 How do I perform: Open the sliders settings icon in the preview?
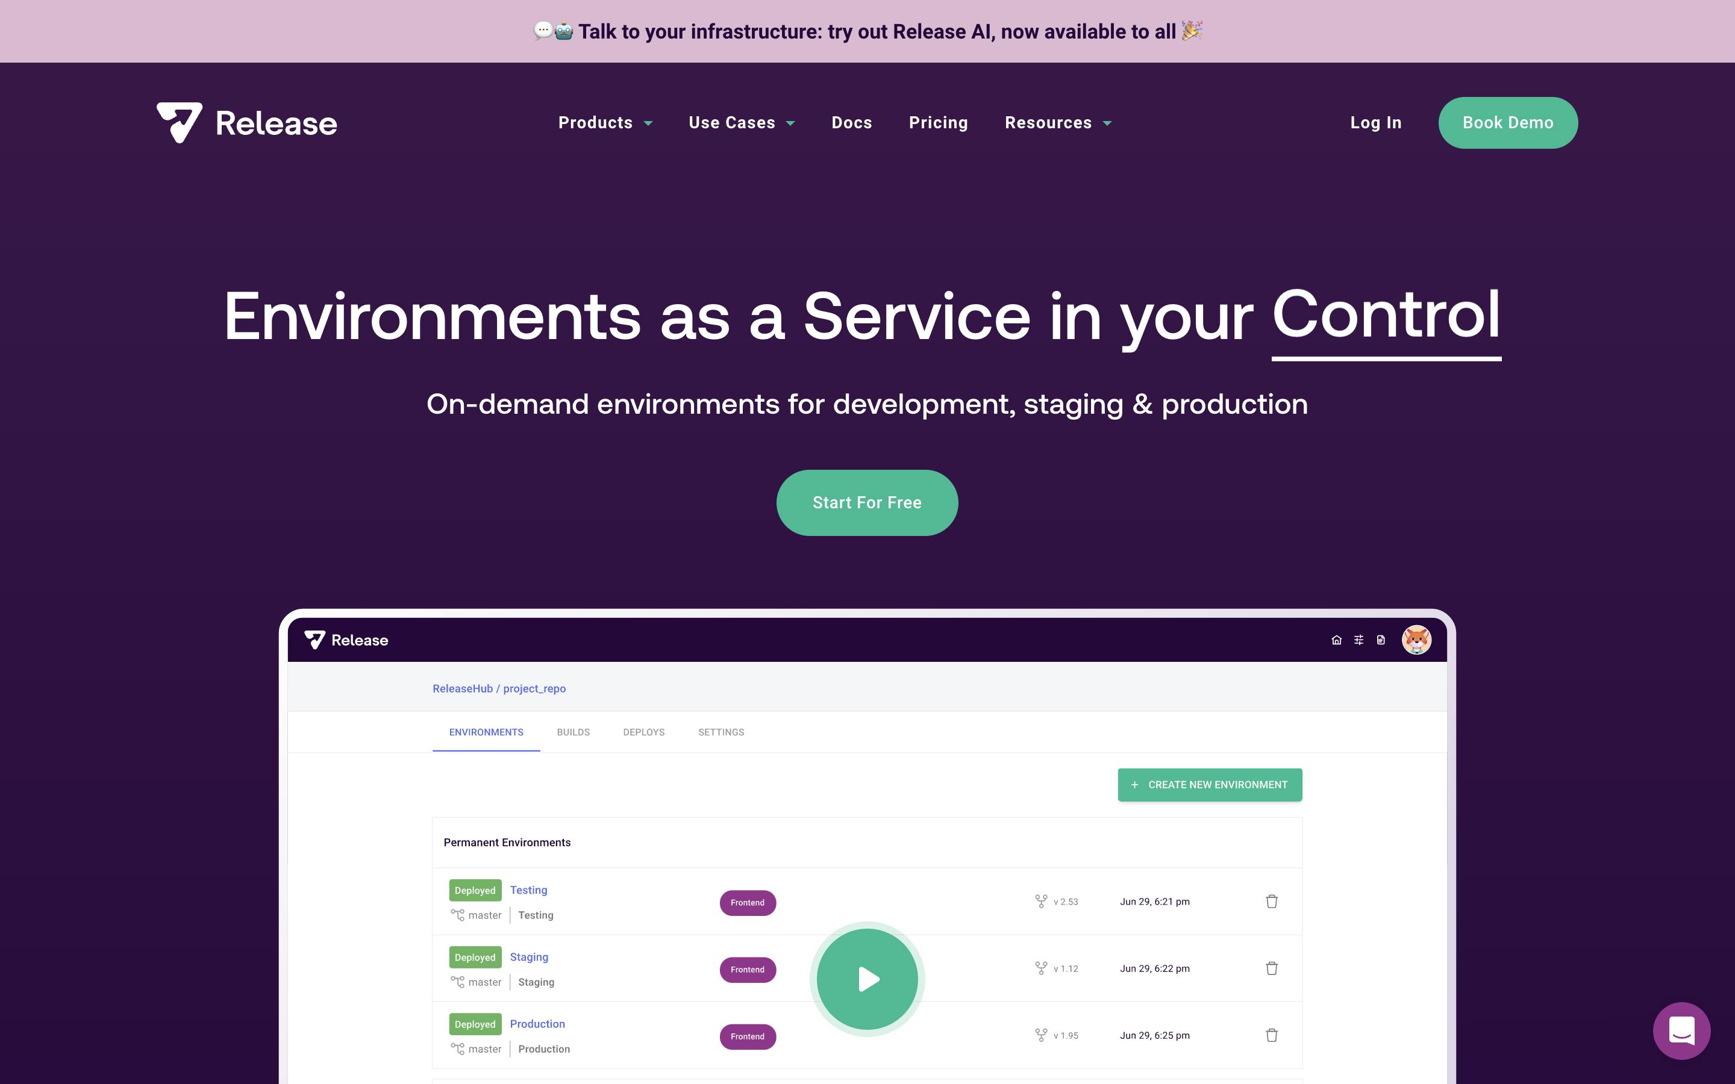point(1358,640)
